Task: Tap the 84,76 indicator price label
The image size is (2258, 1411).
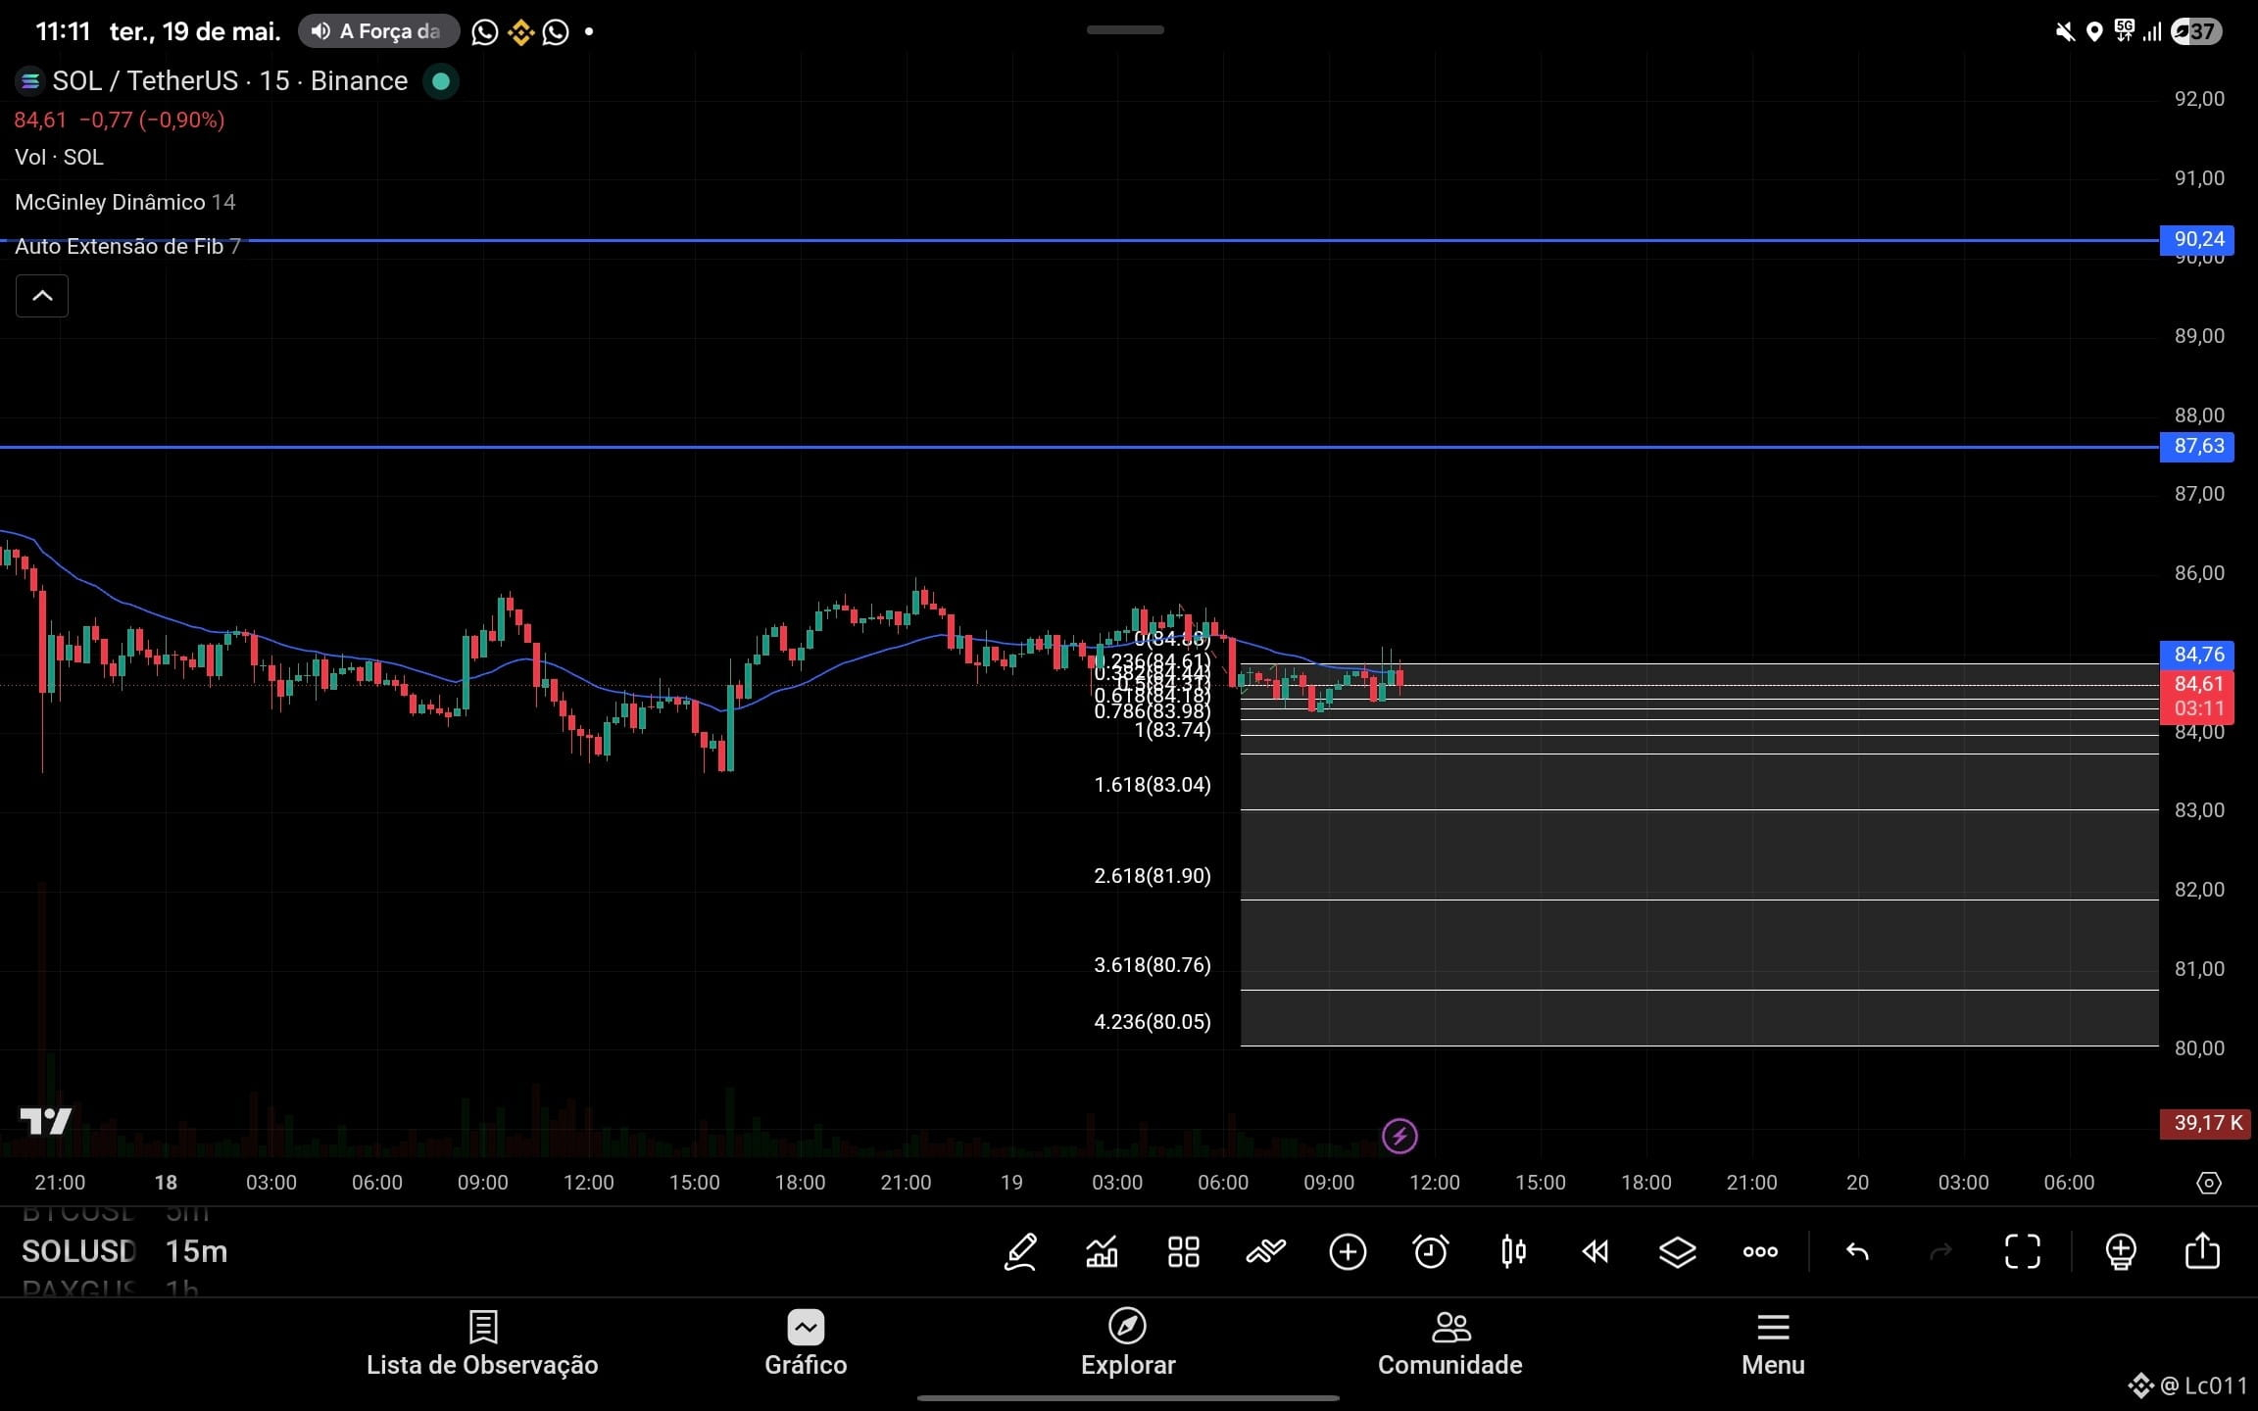Action: (2196, 654)
